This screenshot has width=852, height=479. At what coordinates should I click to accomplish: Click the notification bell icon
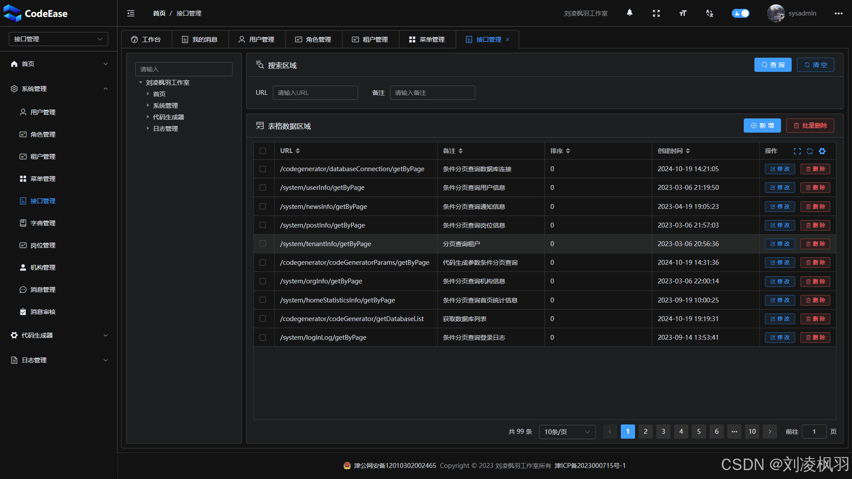[630, 13]
